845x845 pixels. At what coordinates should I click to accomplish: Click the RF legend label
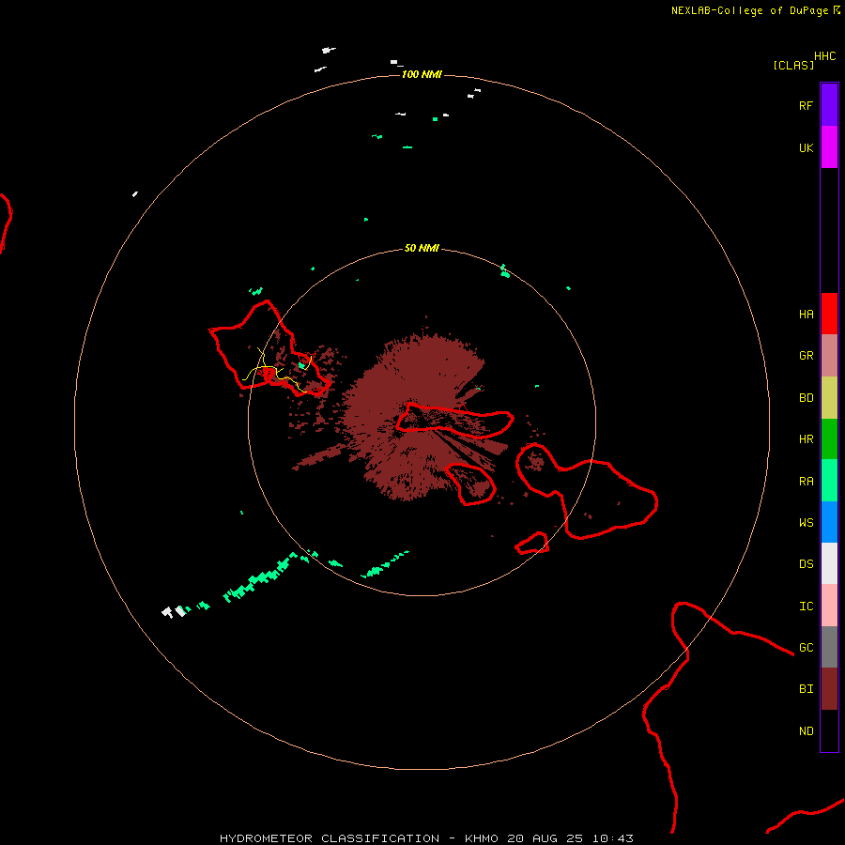pyautogui.click(x=806, y=105)
